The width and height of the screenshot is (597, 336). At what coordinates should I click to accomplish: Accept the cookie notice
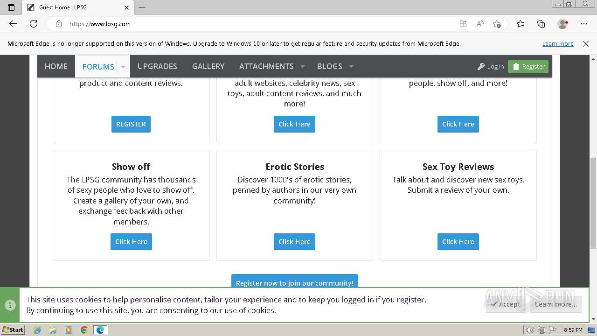point(506,304)
